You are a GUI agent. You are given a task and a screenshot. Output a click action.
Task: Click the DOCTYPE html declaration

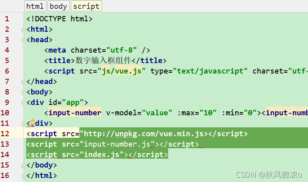59,19
